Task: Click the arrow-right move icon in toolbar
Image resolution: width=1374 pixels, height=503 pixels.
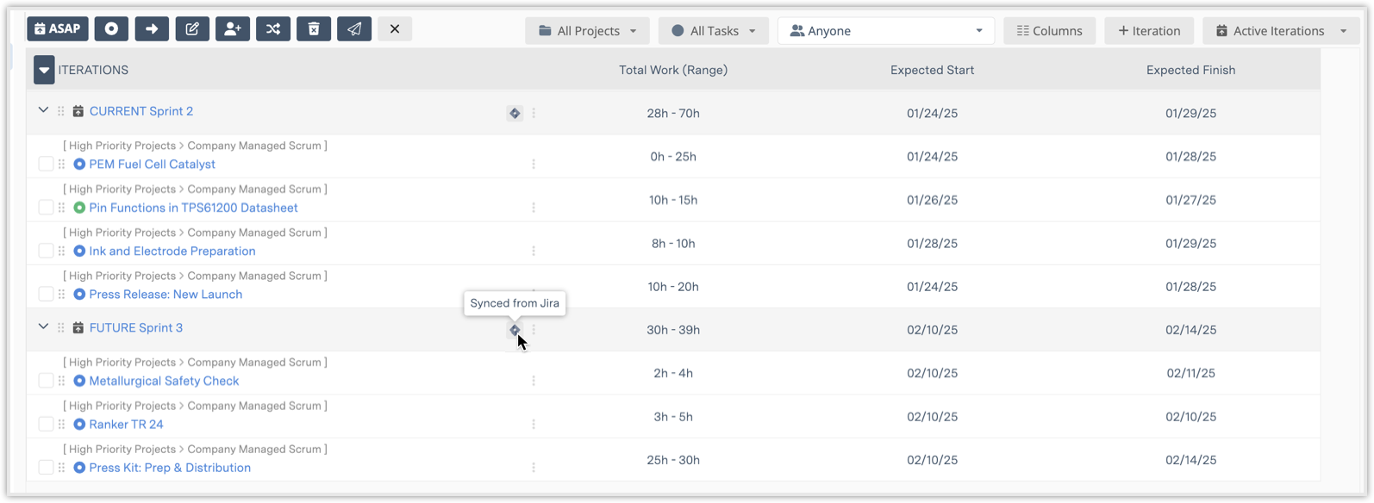Action: click(x=152, y=29)
